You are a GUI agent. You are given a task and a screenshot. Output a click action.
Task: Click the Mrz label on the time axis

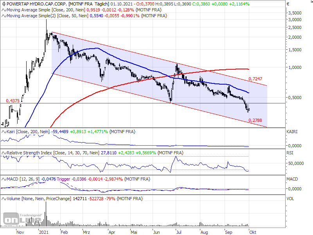click(x=86, y=232)
